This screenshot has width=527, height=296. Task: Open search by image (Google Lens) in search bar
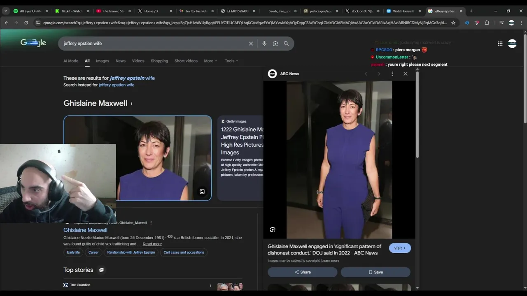pyautogui.click(x=275, y=44)
